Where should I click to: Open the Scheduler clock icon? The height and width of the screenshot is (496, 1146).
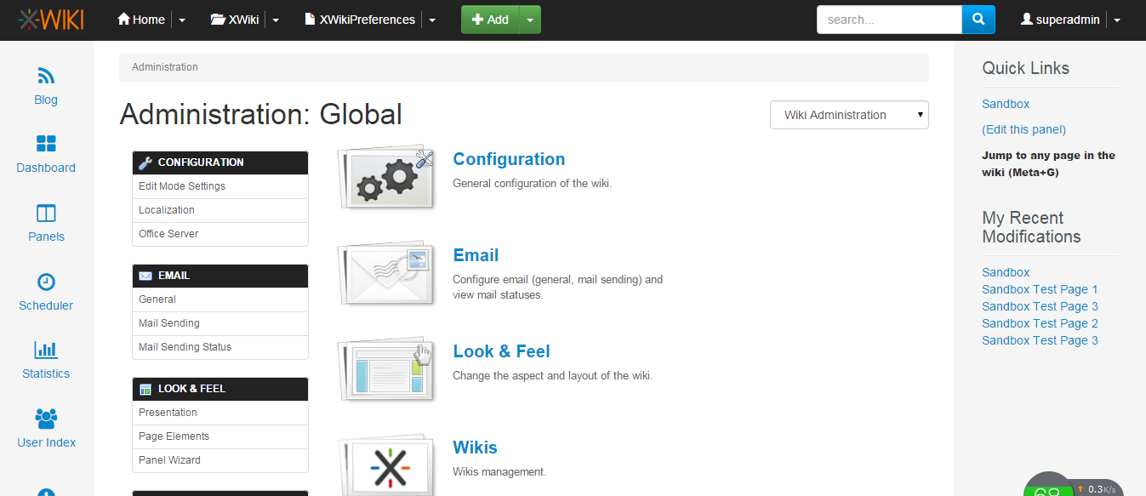(46, 282)
